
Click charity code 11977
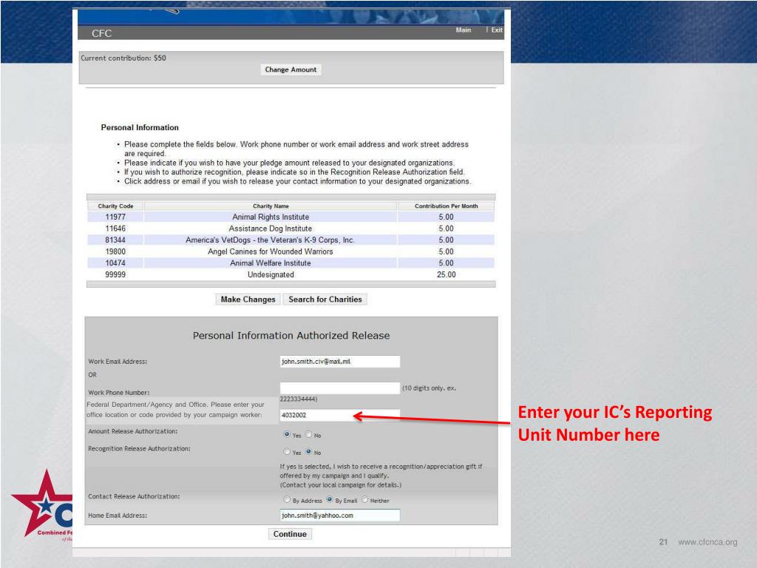tap(115, 217)
